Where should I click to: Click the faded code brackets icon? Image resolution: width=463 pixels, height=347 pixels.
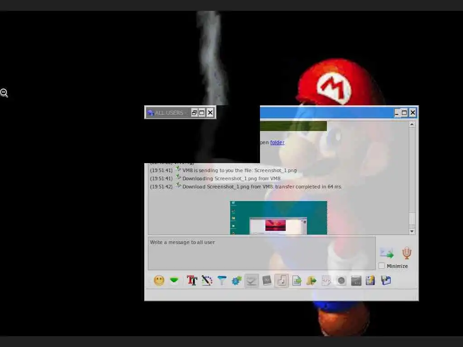point(326,280)
